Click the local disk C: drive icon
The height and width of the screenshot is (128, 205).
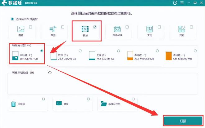15,56
